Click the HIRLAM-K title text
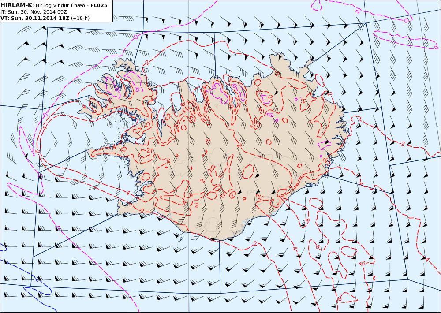This screenshot has height=313, width=441. (x=17, y=5)
